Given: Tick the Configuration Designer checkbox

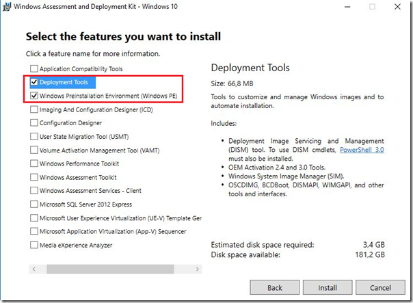Looking at the screenshot, I should point(34,123).
